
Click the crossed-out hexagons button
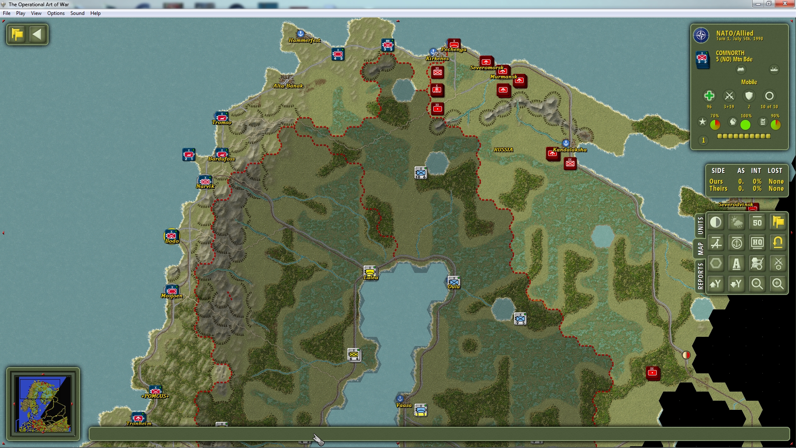[x=757, y=263]
